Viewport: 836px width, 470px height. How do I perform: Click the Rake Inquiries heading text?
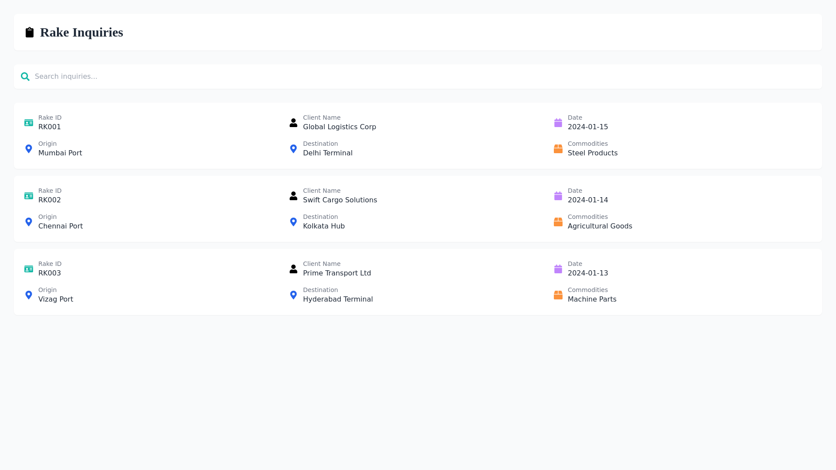coord(81,32)
